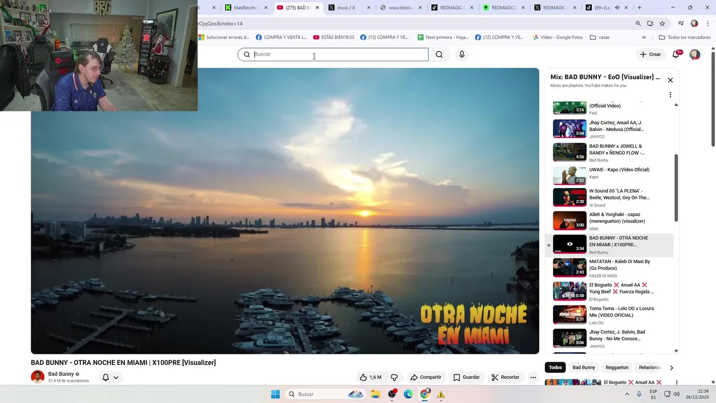Open Google Chrome taskbar icon
This screenshot has width=716, height=403.
click(x=425, y=394)
